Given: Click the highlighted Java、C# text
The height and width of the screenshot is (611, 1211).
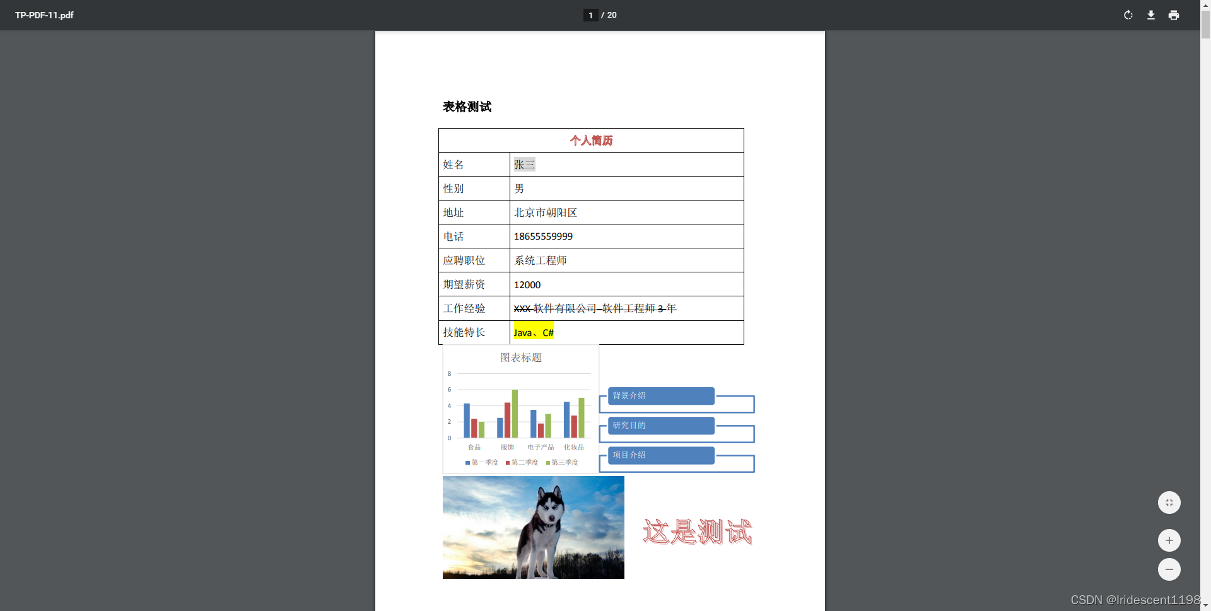Looking at the screenshot, I should [533, 332].
